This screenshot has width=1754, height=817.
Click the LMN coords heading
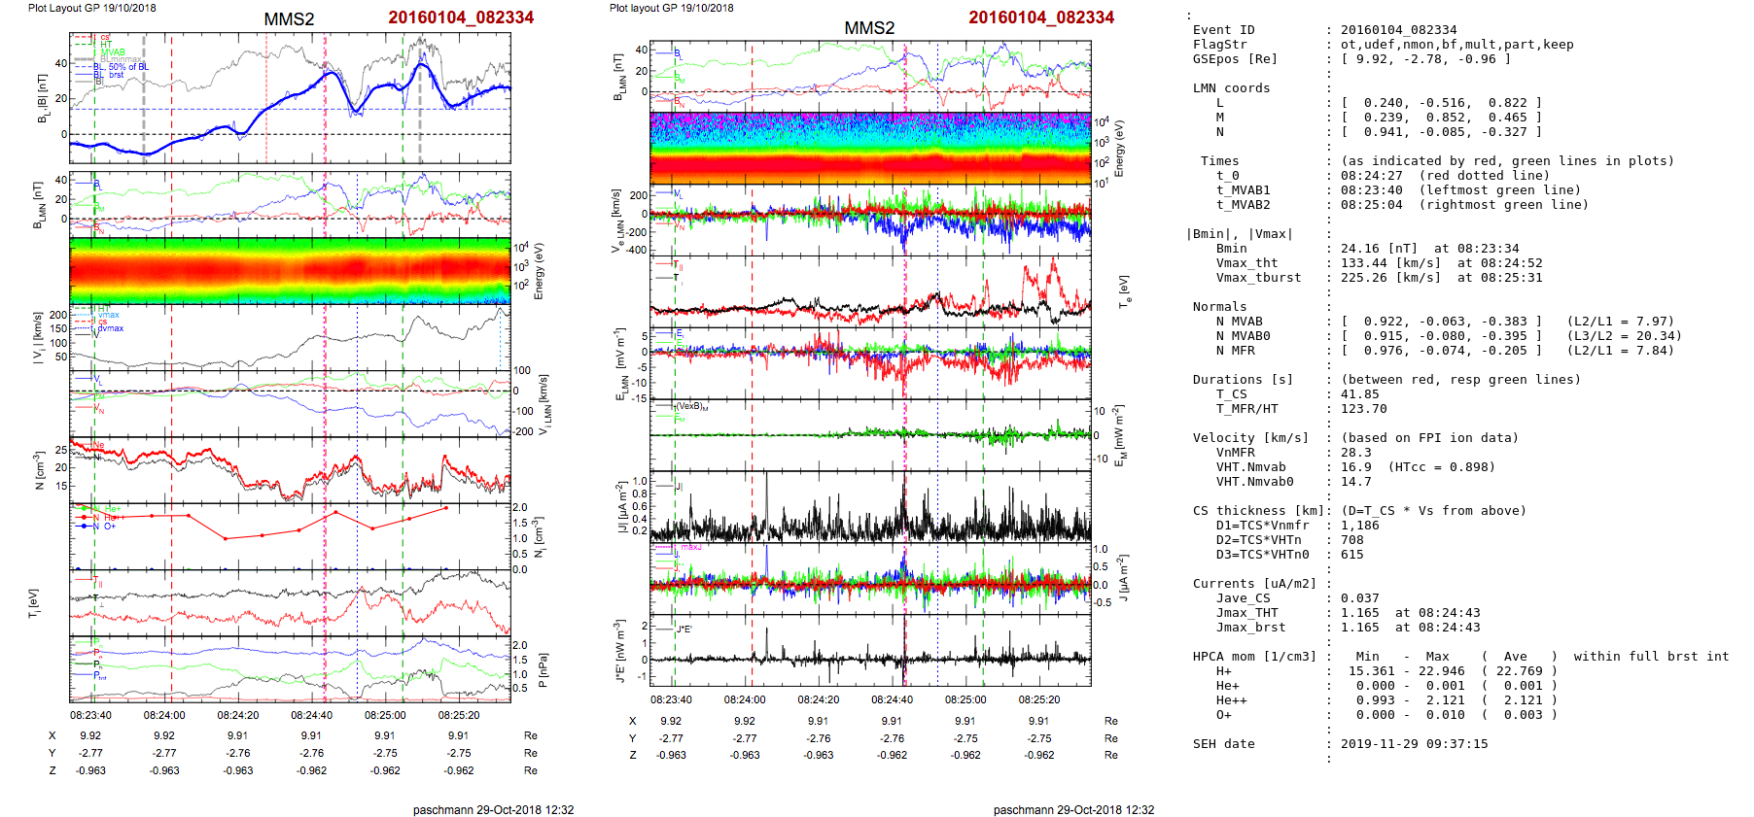pyautogui.click(x=1231, y=88)
